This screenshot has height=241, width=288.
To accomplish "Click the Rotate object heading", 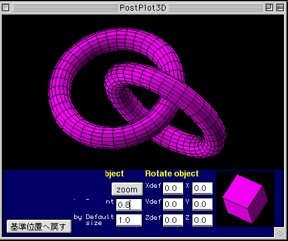I will coord(172,174).
